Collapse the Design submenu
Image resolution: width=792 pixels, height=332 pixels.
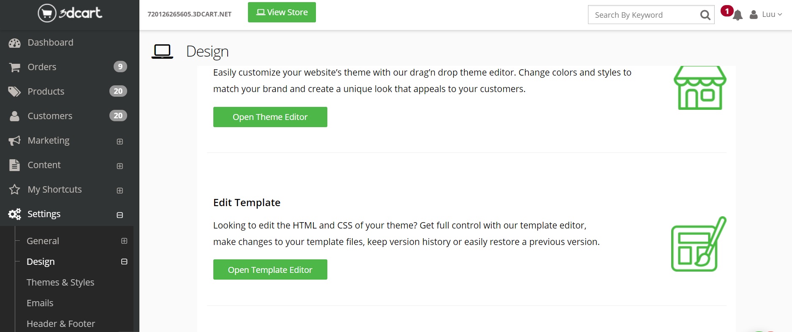tap(124, 261)
